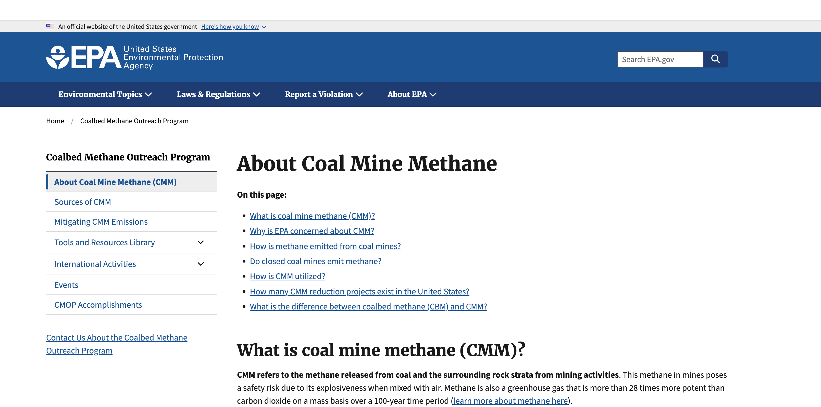Screen dimensions: 821x407
Task: Jump to 'How is CMM utilized?'
Action: [x=288, y=276]
